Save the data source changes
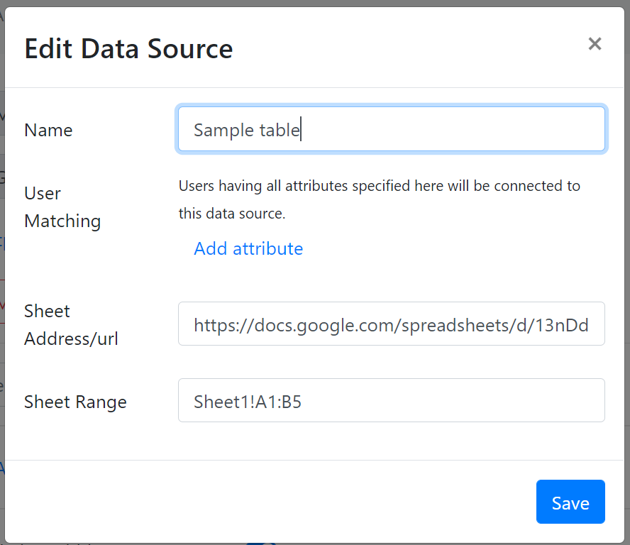630x545 pixels. (570, 502)
